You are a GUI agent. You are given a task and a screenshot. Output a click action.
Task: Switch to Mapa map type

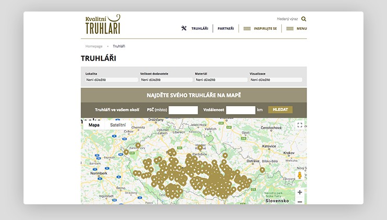point(94,125)
